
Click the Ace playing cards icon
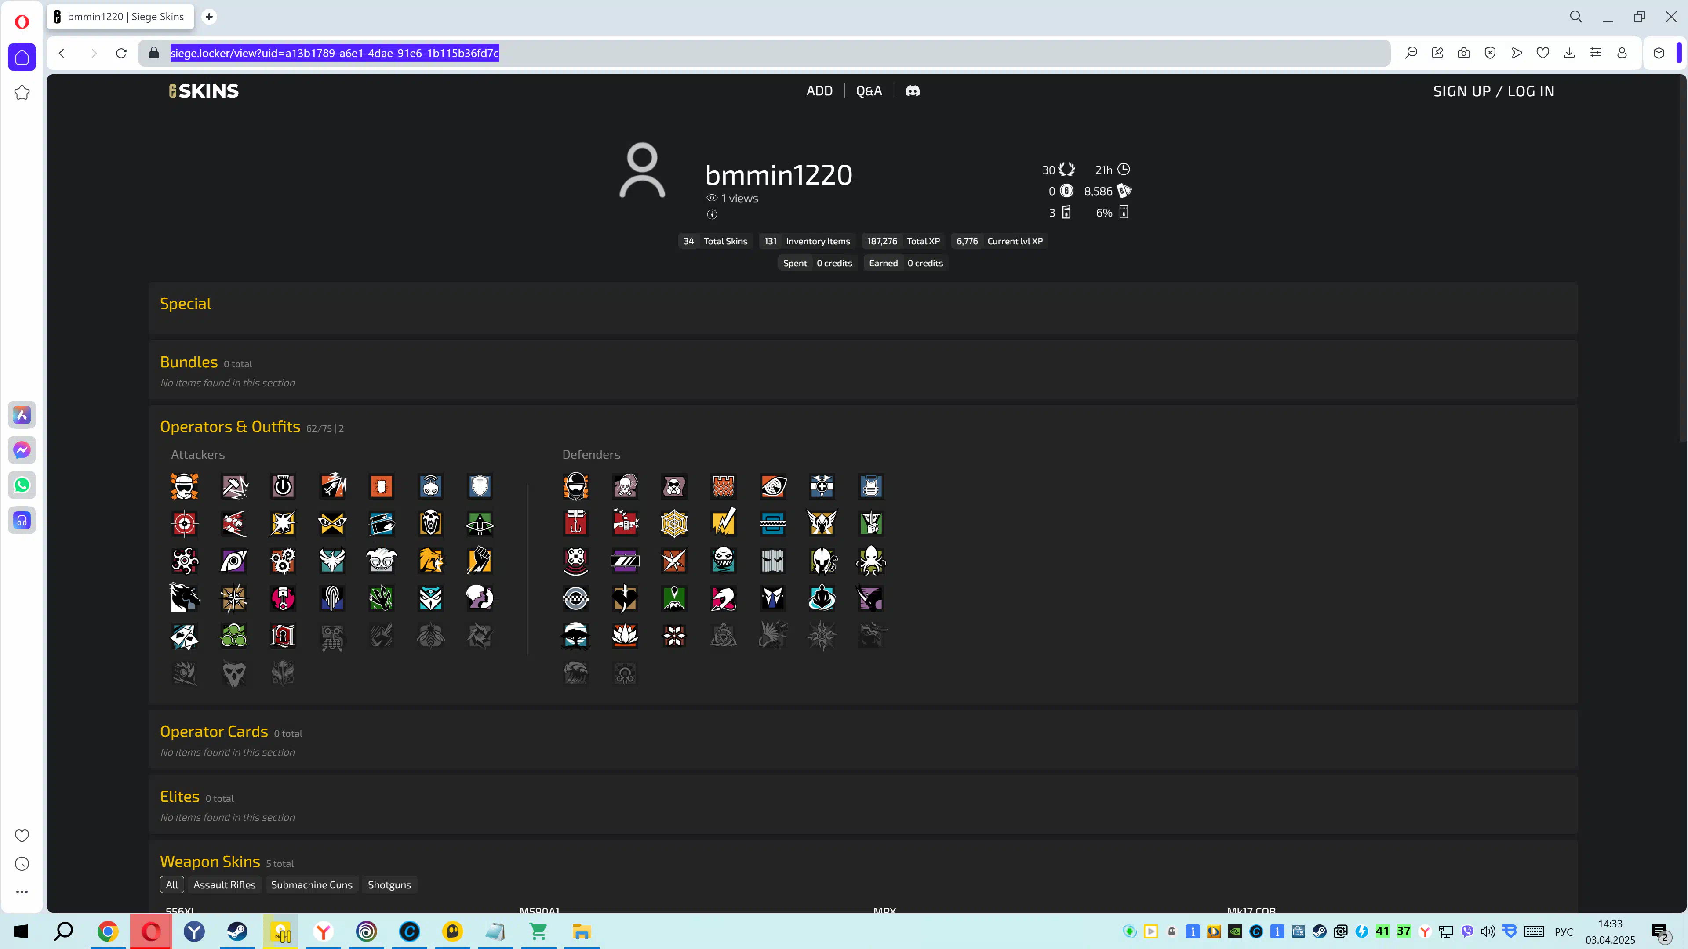tap(185, 635)
